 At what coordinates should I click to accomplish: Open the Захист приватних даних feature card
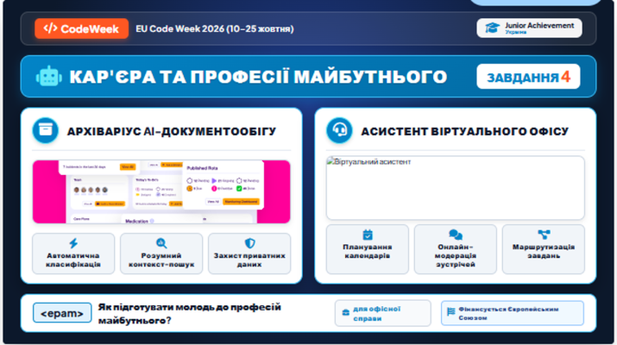tap(249, 254)
